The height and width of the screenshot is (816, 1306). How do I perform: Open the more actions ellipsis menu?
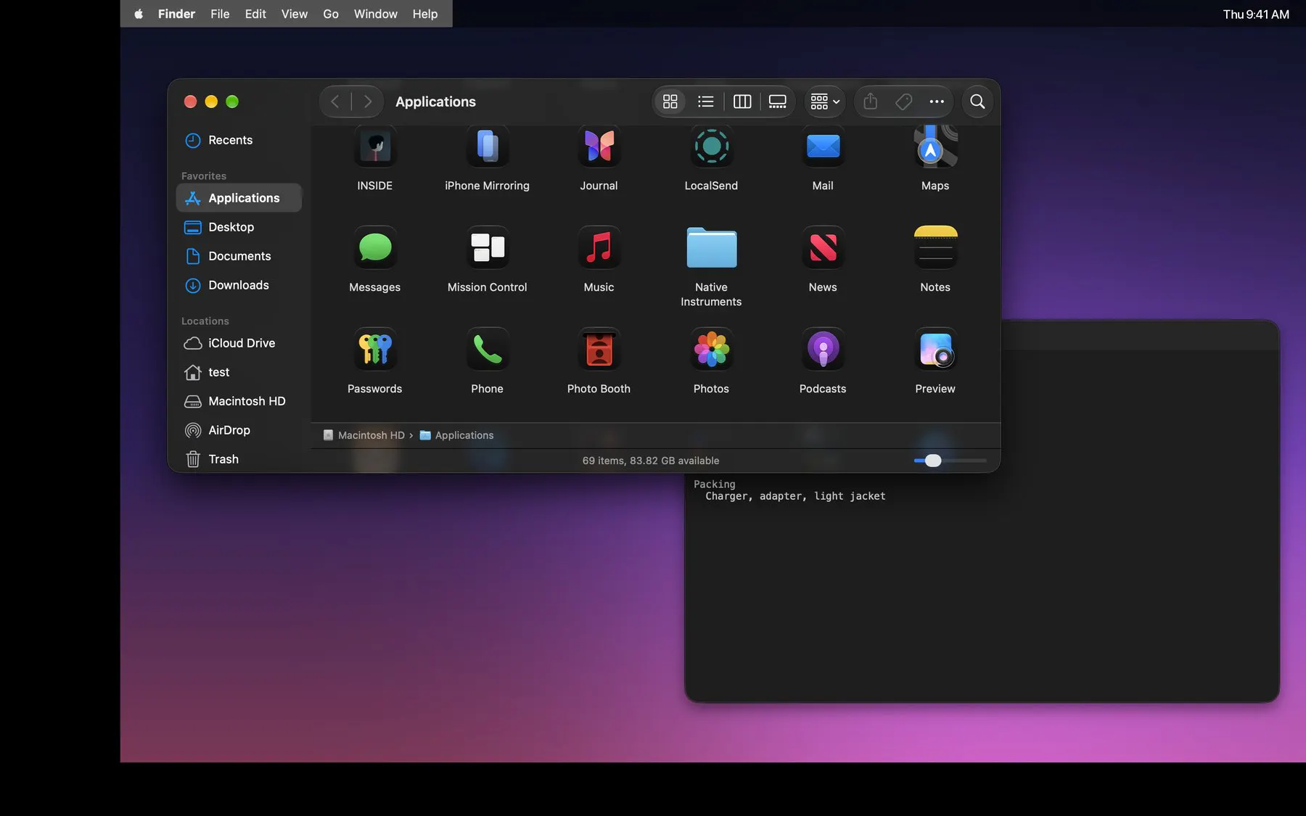(937, 102)
